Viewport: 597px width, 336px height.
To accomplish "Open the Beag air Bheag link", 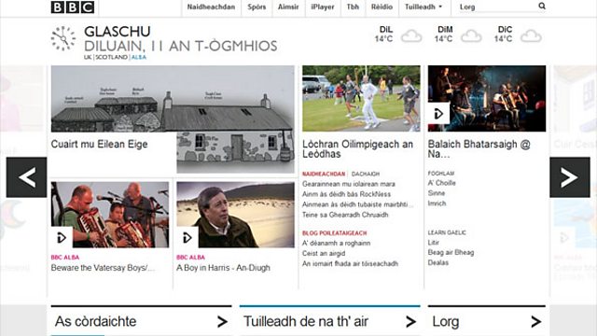I will pyautogui.click(x=451, y=252).
